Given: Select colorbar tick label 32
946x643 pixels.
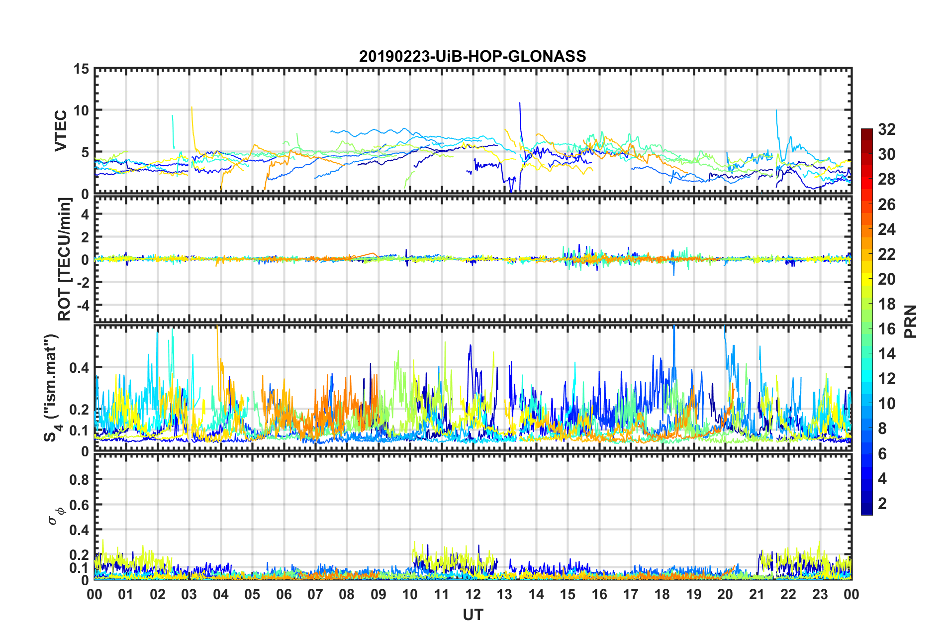Looking at the screenshot, I should 886,129.
